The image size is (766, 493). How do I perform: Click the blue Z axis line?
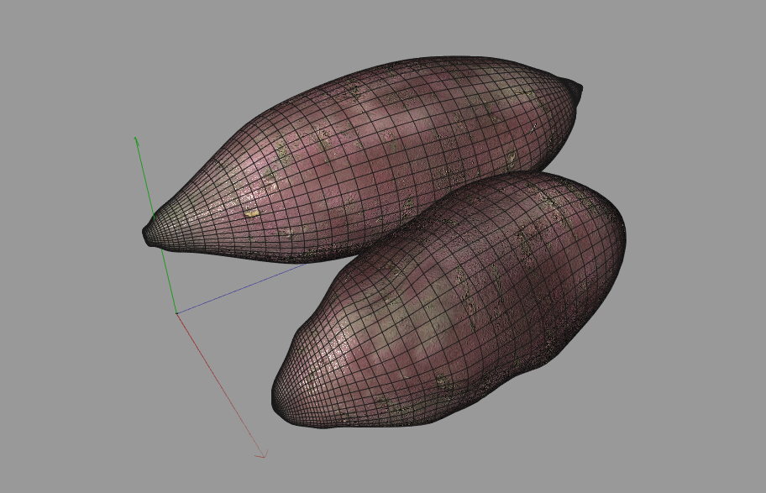click(240, 289)
